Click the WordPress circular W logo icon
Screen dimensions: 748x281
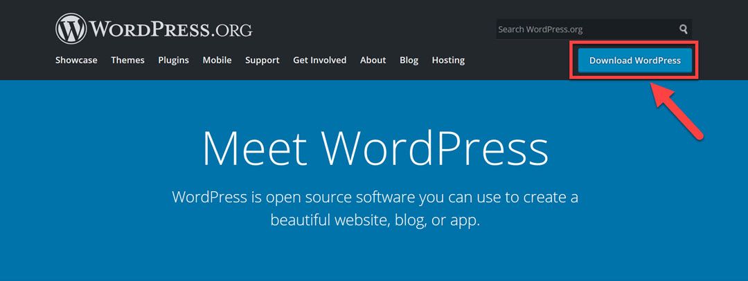[71, 28]
